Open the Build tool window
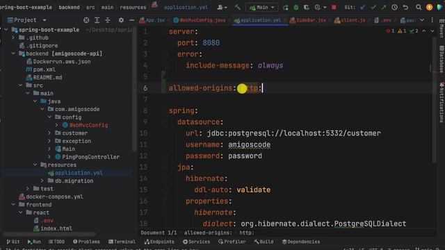The width and height of the screenshot is (445, 250). pyautogui.click(x=264, y=242)
